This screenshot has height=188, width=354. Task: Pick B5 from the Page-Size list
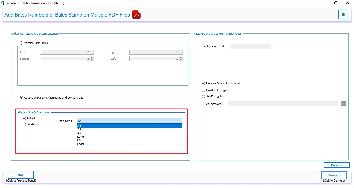point(130,140)
